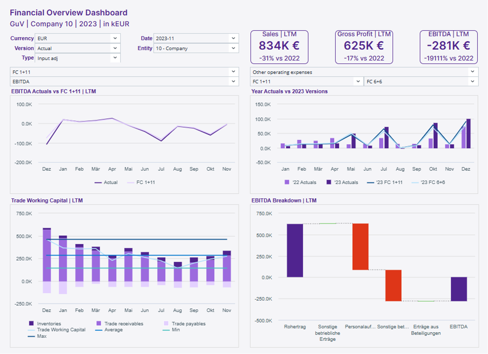The height and width of the screenshot is (354, 488).
Task: Expand the Date dropdown showing 2023-11
Action: click(x=233, y=38)
